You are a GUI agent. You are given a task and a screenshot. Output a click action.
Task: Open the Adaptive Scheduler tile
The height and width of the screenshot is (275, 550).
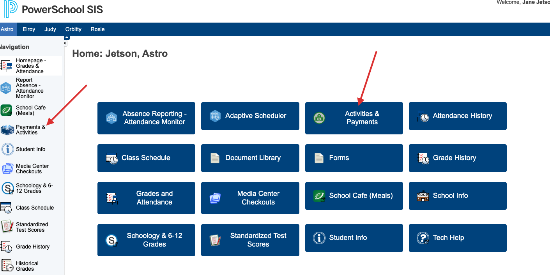250,116
